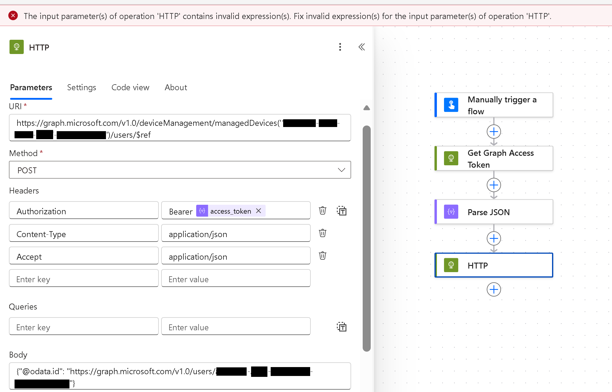612x392 pixels.
Task: Click the Queries Enter key field
Action: tap(84, 326)
